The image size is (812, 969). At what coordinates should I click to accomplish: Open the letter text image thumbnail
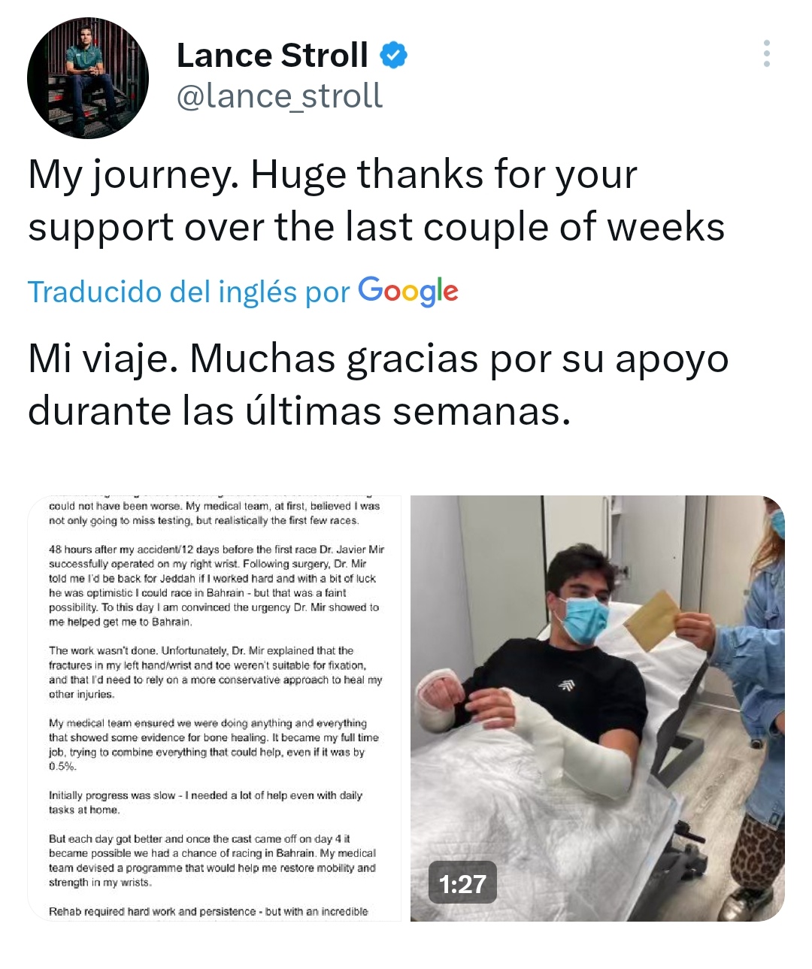[214, 708]
